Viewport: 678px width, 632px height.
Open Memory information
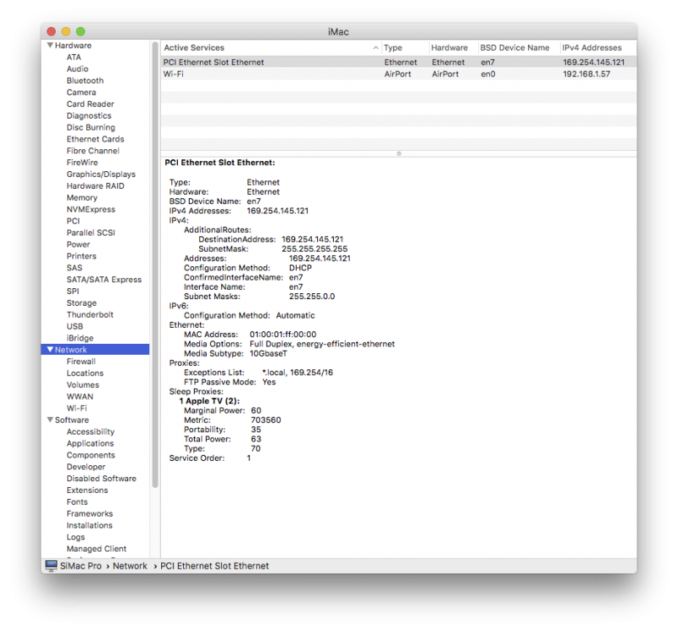pyautogui.click(x=82, y=197)
